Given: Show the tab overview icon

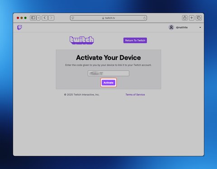Looking at the screenshot, I should [198, 18].
